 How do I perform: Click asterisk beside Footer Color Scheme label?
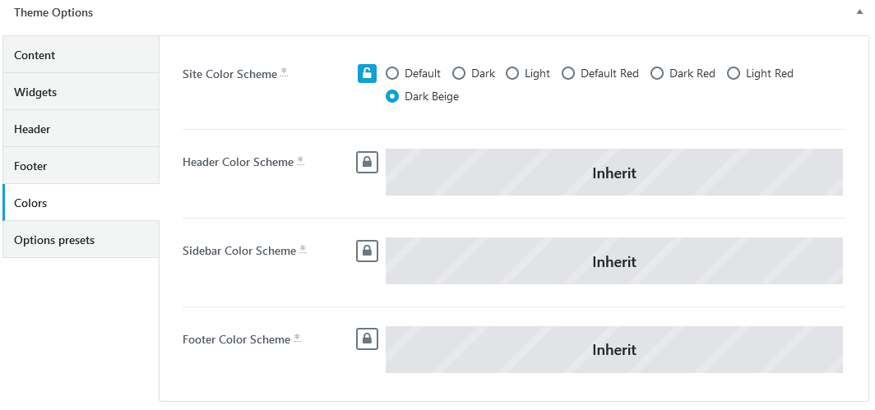coord(297,337)
